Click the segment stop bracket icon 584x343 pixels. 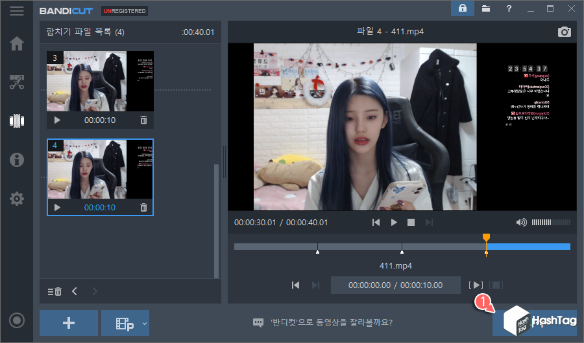[496, 285]
